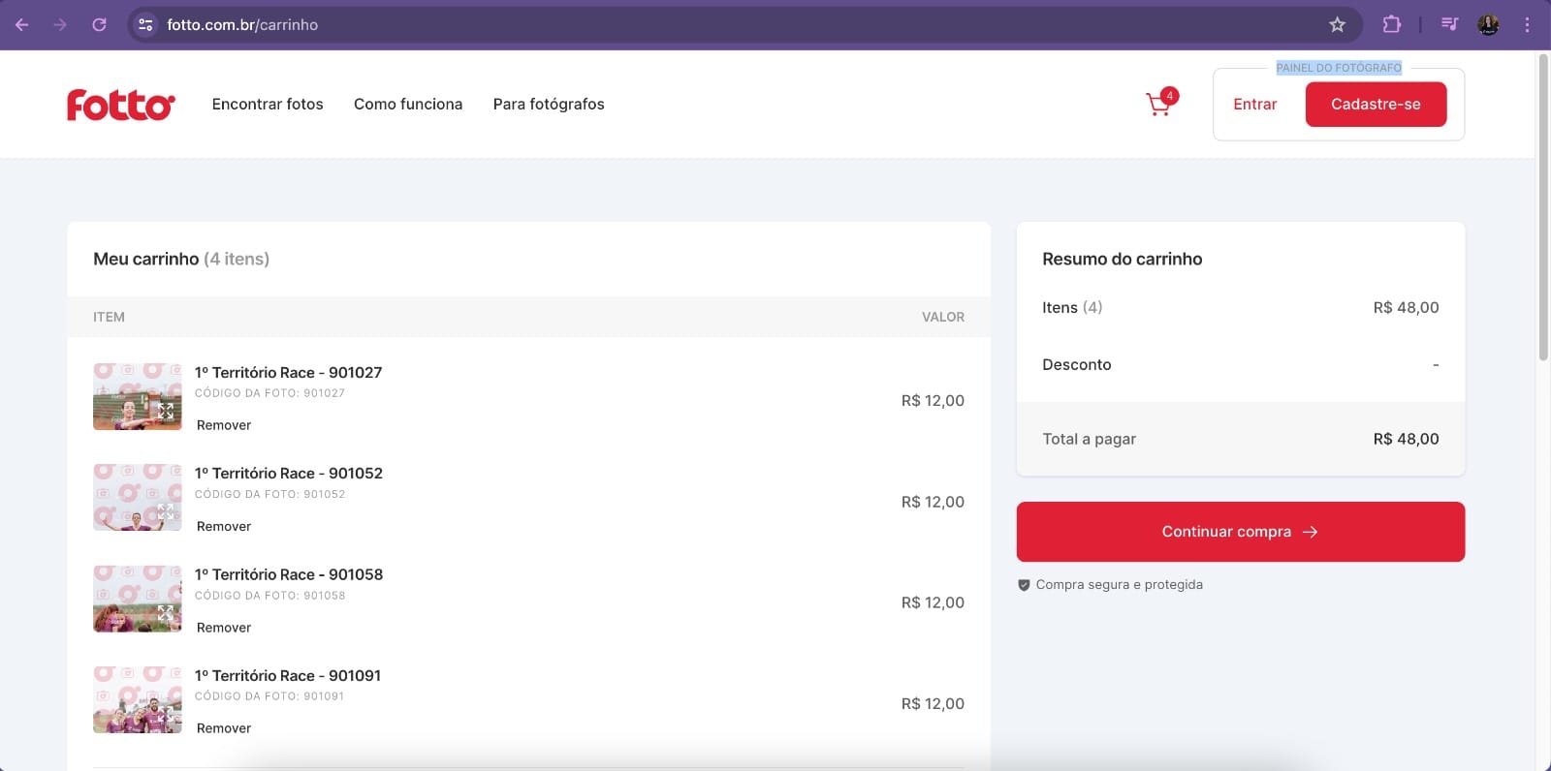Click CÓDIGO DA FOTO: 901027 text

269,393
